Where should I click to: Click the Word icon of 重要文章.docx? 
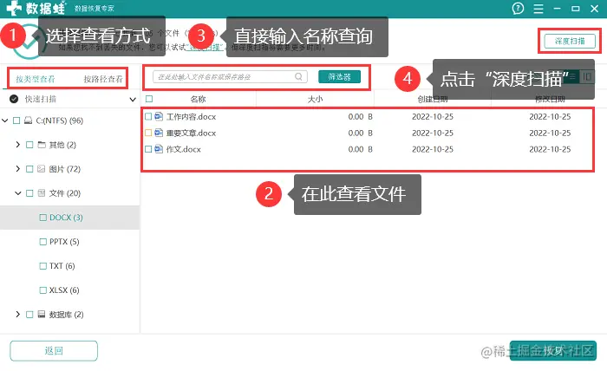tap(159, 133)
